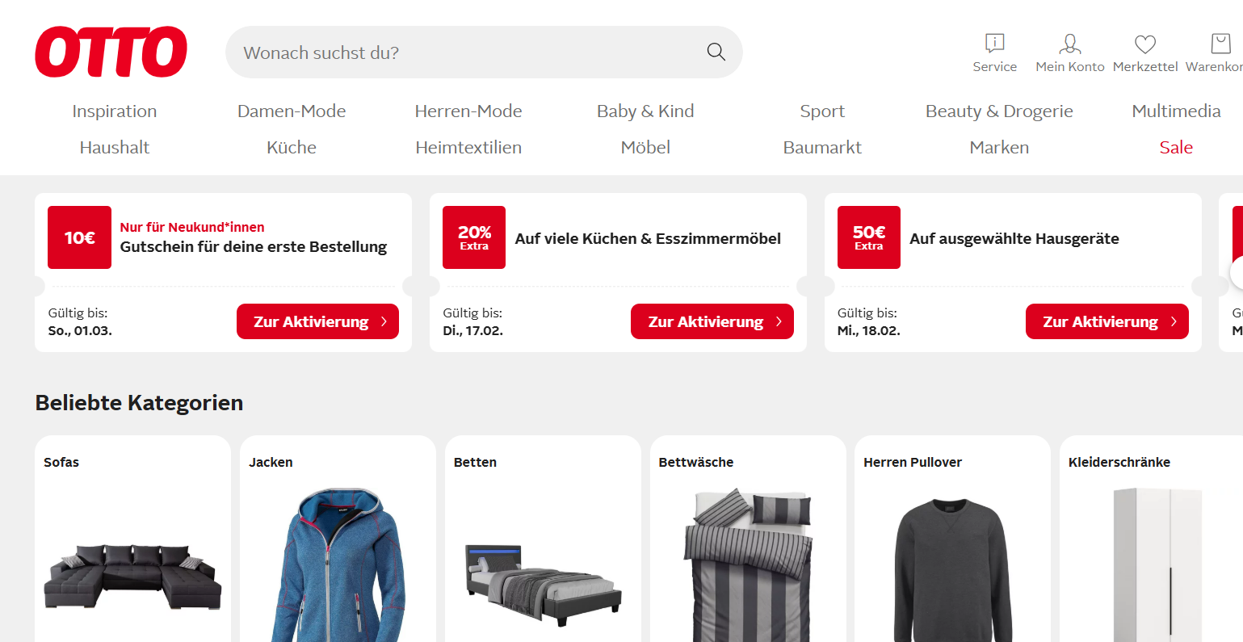Viewport: 1243px width, 642px height.
Task: Click the 10€ voucher badge
Action: point(79,237)
